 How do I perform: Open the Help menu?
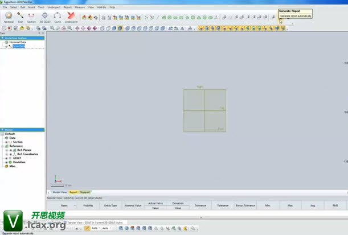pyautogui.click(x=112, y=7)
